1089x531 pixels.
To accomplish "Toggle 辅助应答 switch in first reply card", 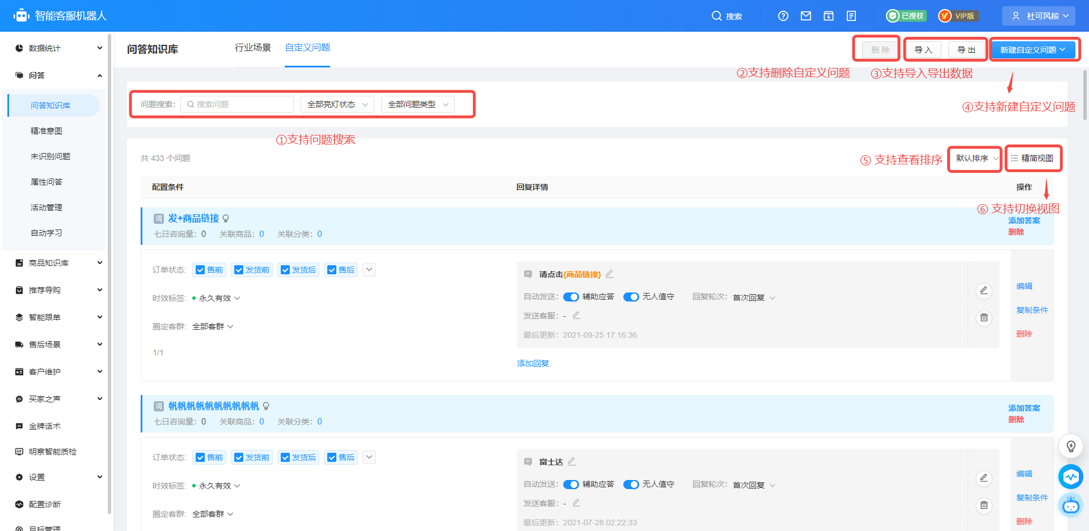I will (571, 297).
